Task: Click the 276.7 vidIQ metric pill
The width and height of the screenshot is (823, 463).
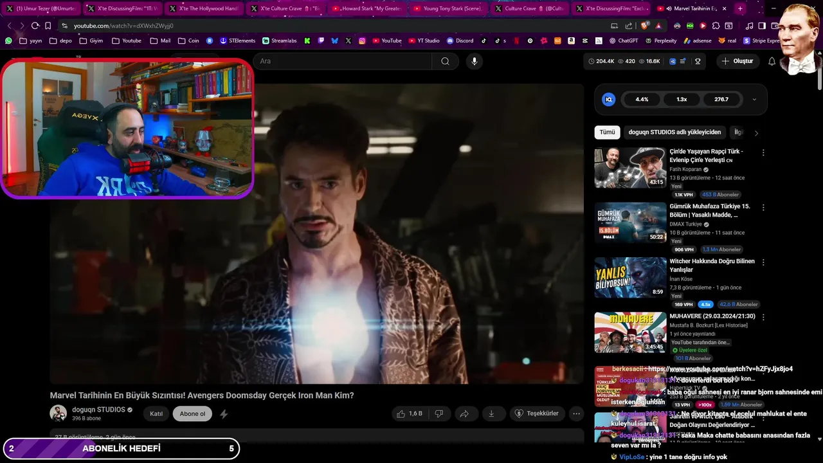Action: click(x=721, y=100)
